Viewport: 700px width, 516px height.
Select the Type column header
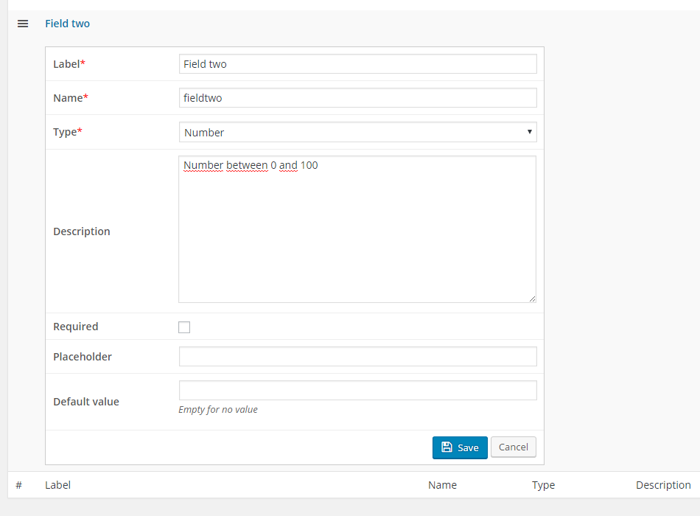click(x=543, y=485)
